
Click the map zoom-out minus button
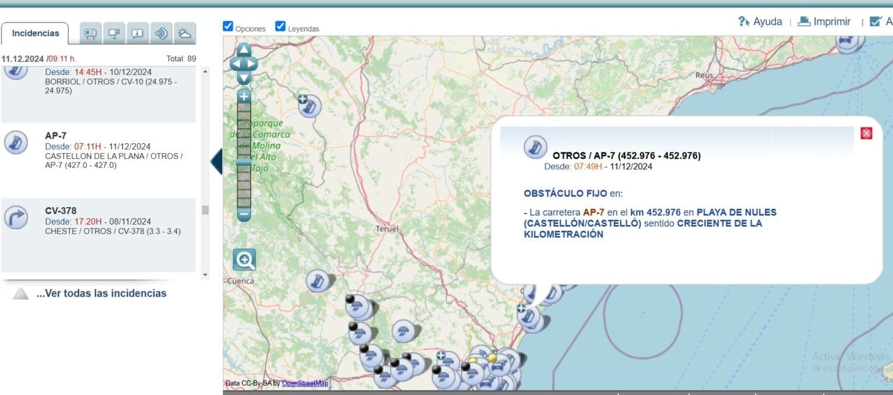tap(244, 214)
